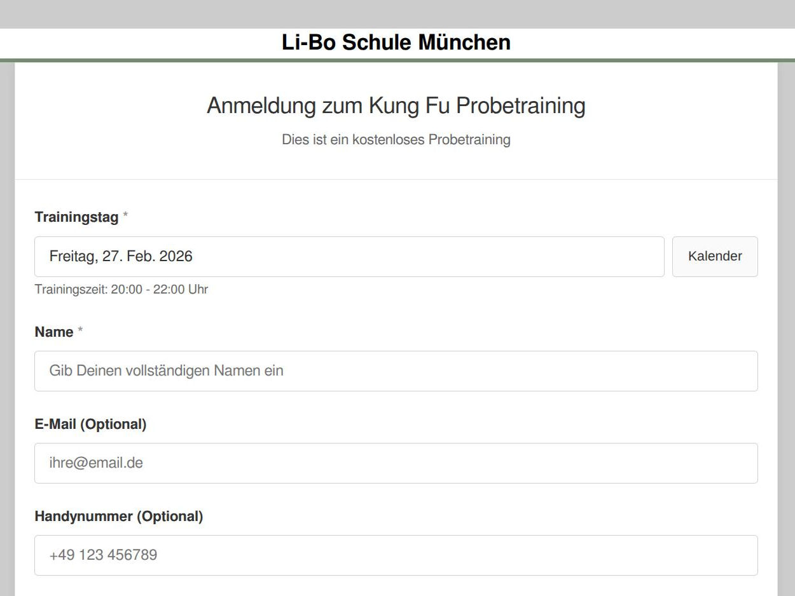
Task: Click the Trainingszeit 20:00 - 22:00 Uhr text
Action: pos(121,289)
